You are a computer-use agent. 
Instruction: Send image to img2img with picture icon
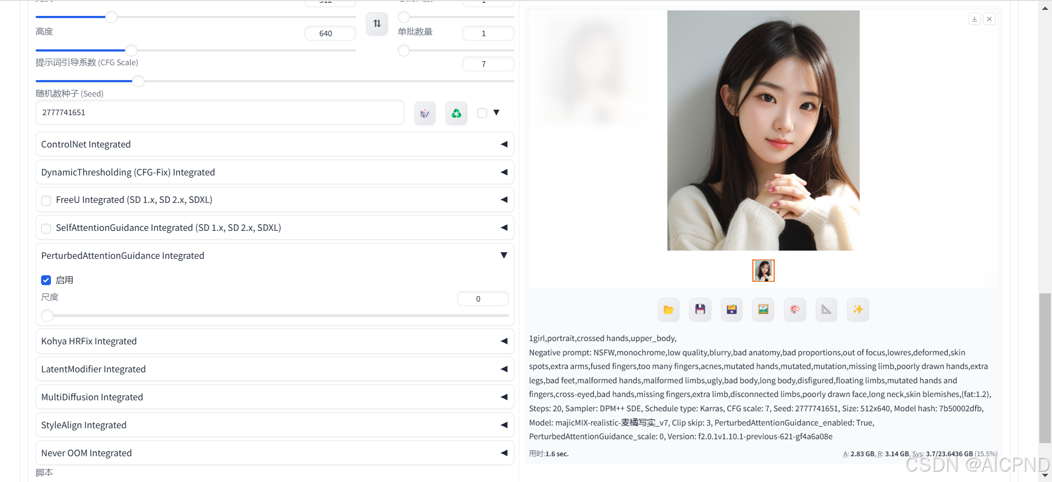763,310
